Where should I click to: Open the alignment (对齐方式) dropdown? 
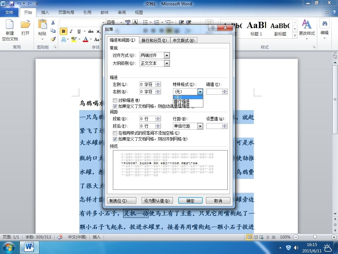coord(167,56)
